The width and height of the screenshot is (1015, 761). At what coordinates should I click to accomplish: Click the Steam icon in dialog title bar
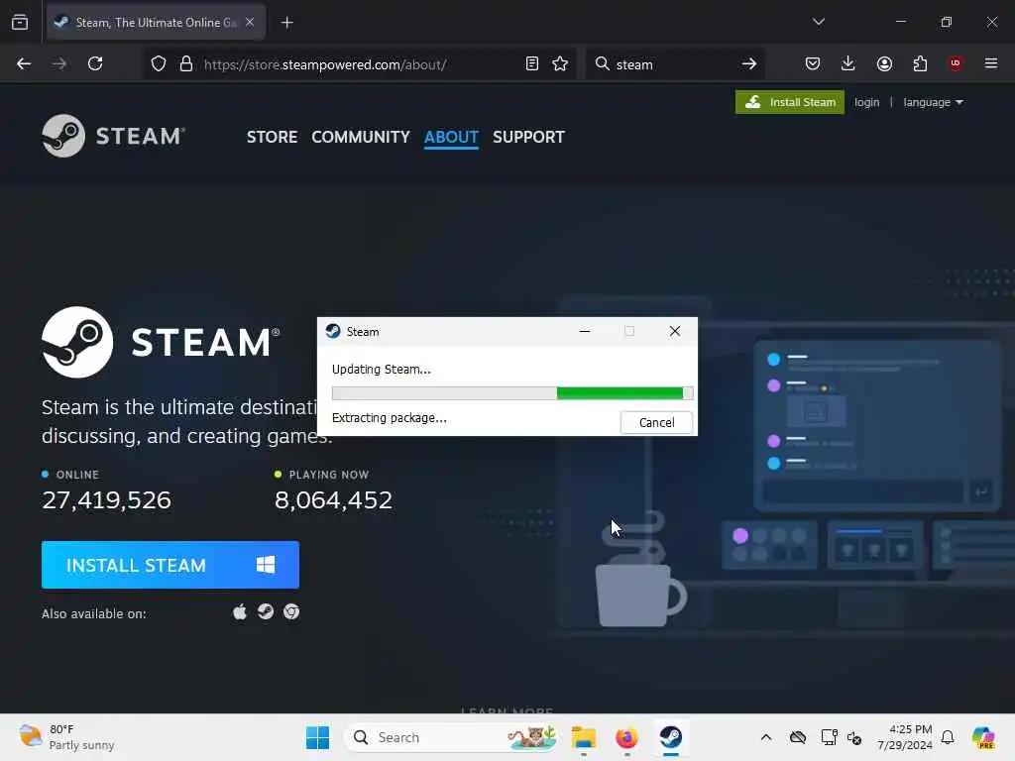333,331
